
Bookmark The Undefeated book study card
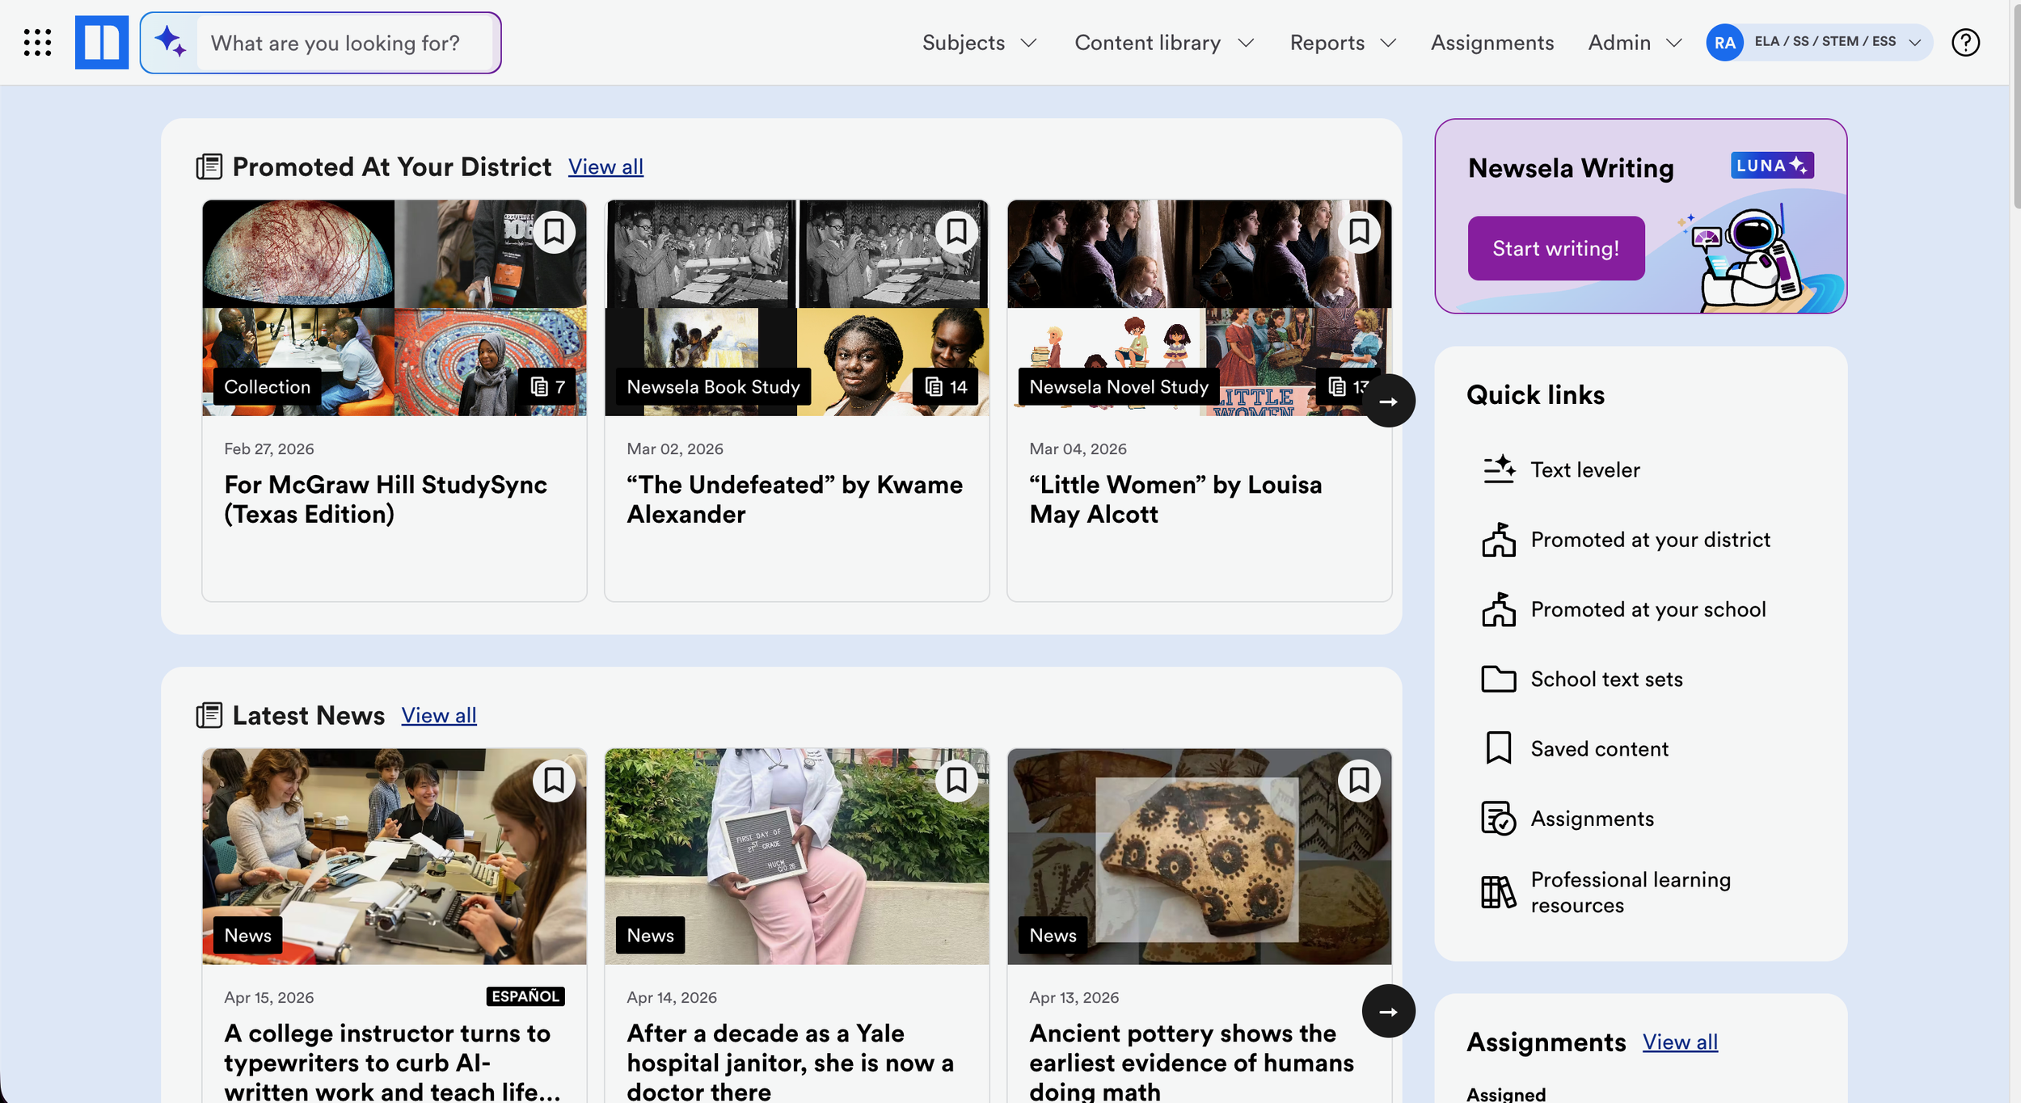pyautogui.click(x=956, y=232)
